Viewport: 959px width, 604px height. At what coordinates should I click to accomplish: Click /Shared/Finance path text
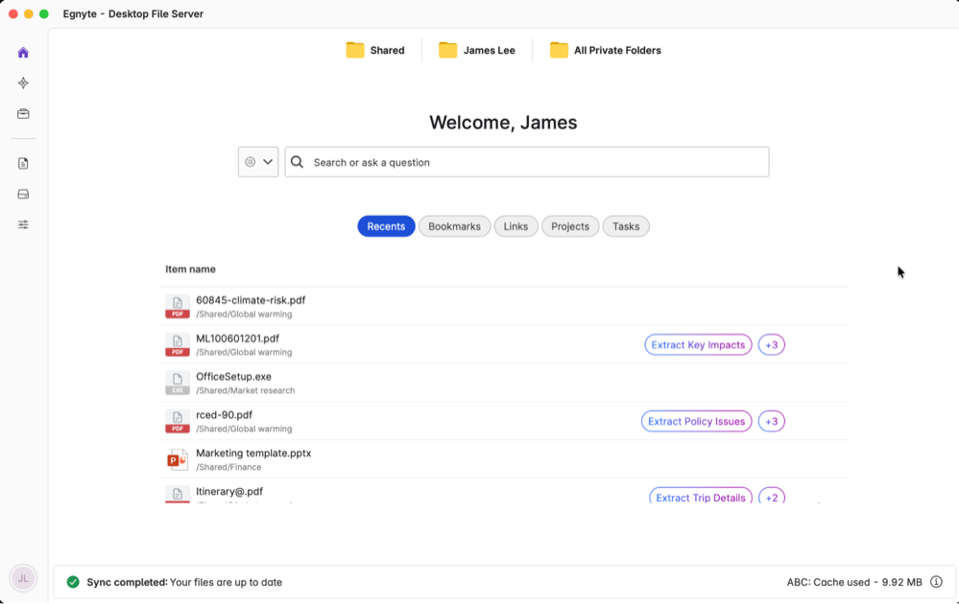228,467
